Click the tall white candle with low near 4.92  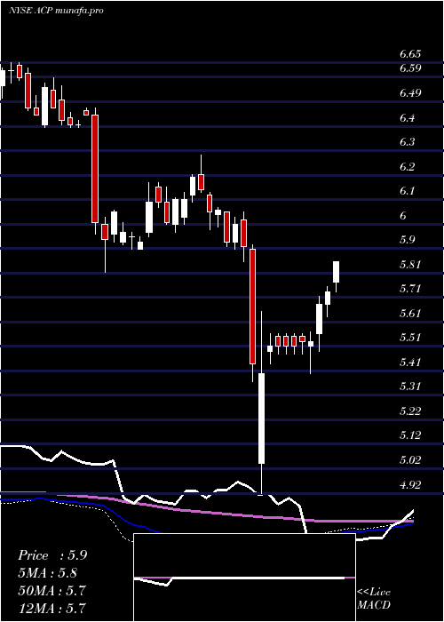(x=262, y=419)
